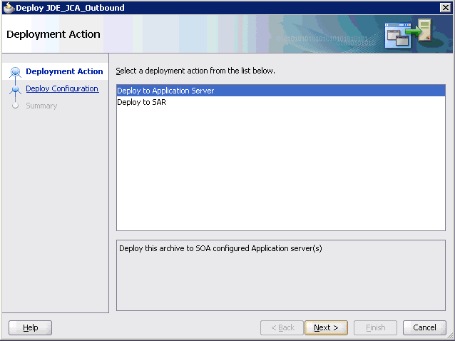Select Deploy to SAR option

click(x=142, y=102)
